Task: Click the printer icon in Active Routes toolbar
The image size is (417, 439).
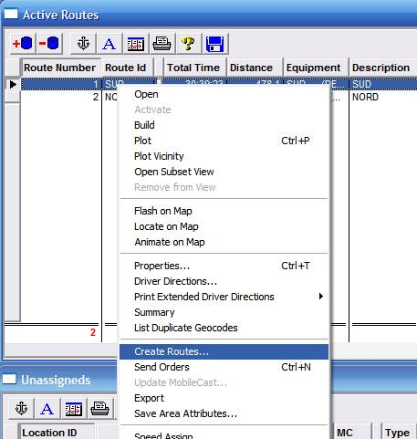Action: [162, 44]
